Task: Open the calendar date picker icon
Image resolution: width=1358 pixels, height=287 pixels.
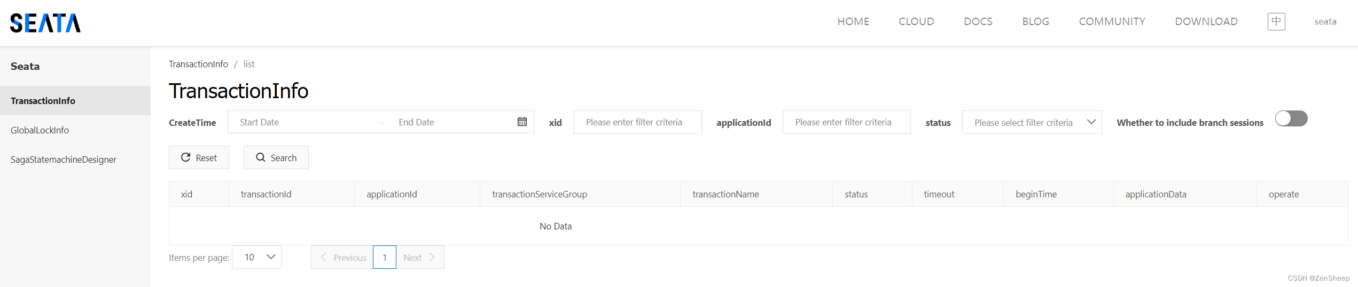Action: coord(522,122)
